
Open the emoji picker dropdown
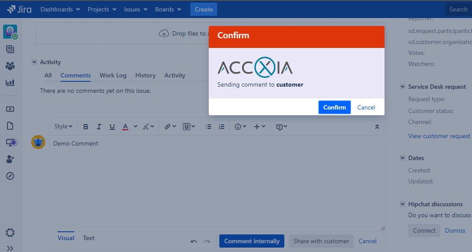point(240,127)
